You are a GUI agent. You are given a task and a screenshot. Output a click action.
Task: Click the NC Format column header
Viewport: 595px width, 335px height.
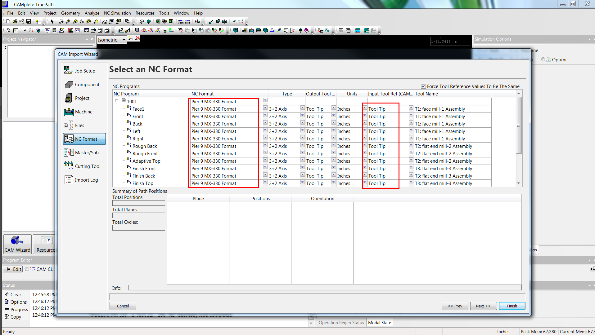tap(229, 94)
